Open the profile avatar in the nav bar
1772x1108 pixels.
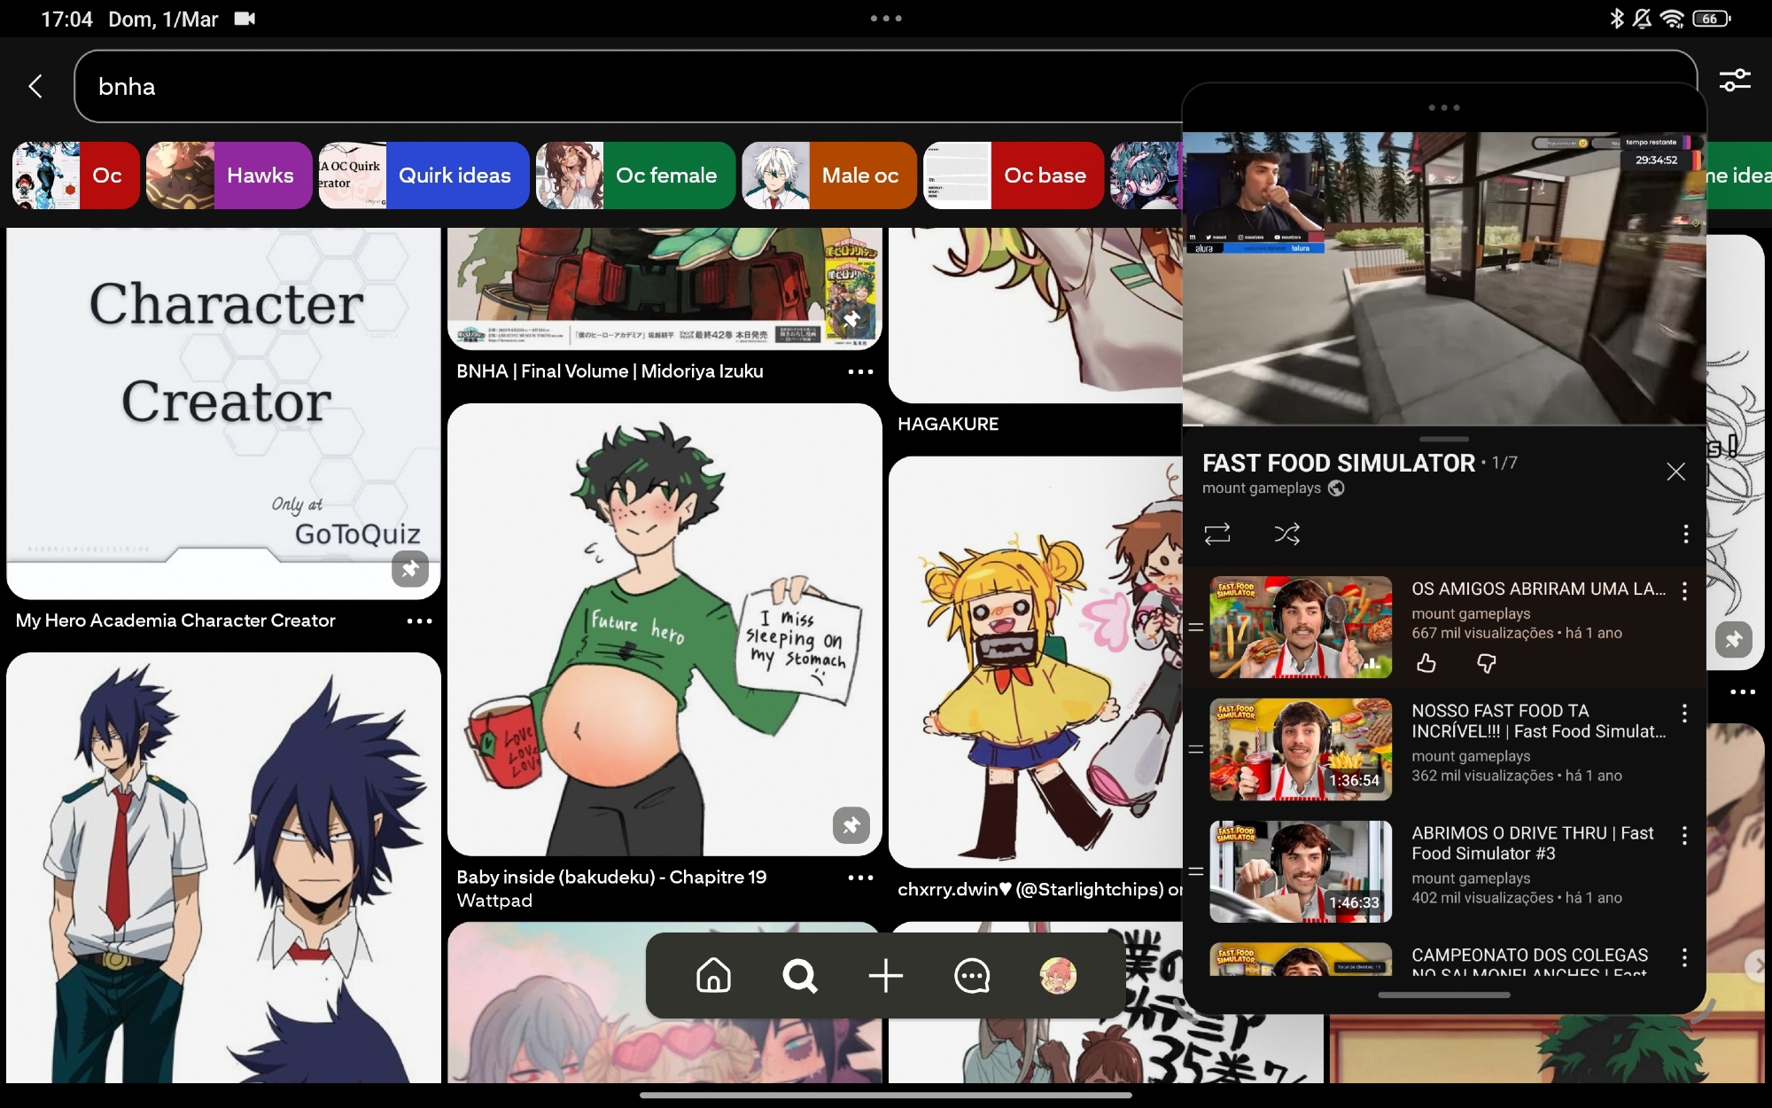click(1057, 976)
